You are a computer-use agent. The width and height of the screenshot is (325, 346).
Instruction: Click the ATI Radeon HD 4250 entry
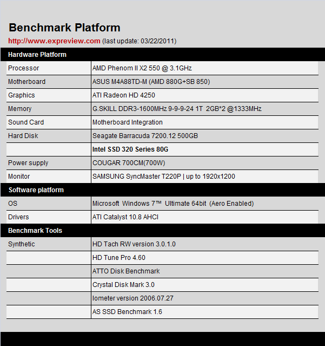click(x=124, y=95)
